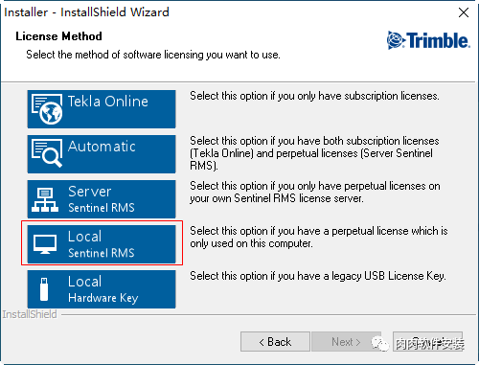Click the legacy USB License Key description
The width and height of the screenshot is (479, 365).
tap(318, 276)
